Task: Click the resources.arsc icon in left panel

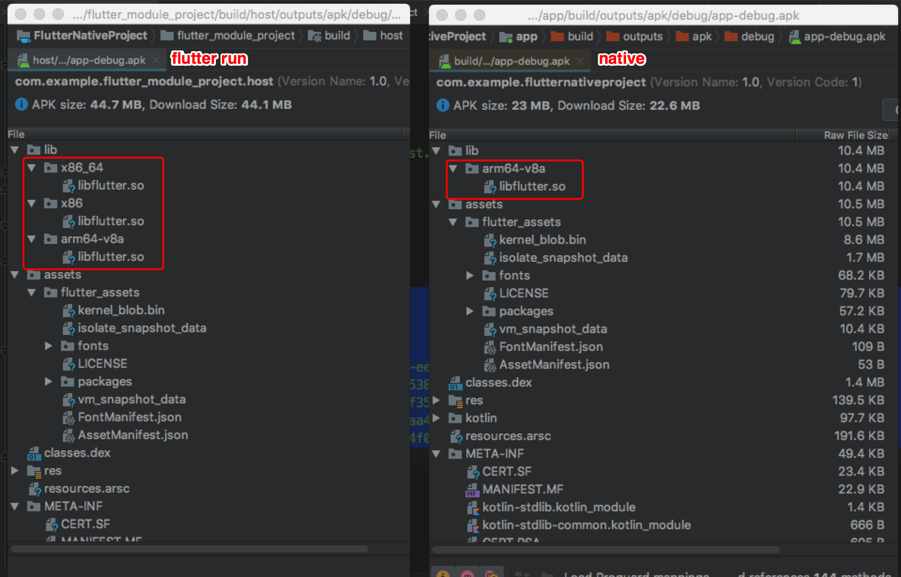Action: (x=35, y=489)
